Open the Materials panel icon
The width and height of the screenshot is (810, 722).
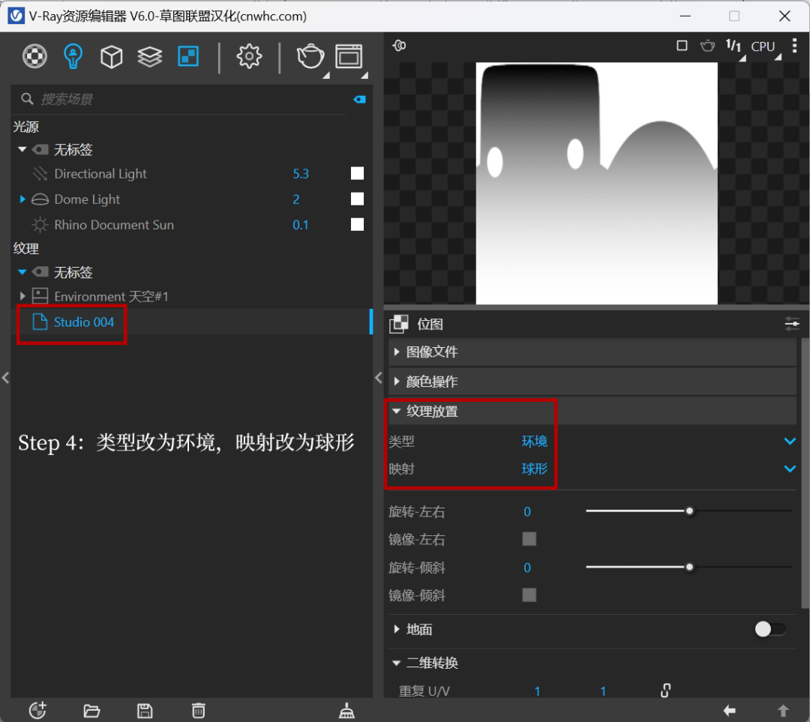[34, 56]
